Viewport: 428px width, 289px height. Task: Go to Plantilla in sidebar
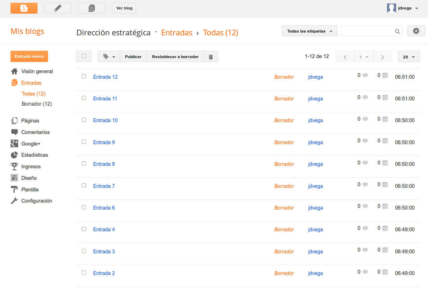[x=30, y=190]
